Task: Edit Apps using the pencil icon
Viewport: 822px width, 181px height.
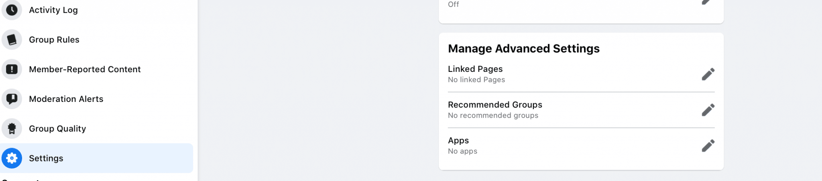Action: coord(708,146)
